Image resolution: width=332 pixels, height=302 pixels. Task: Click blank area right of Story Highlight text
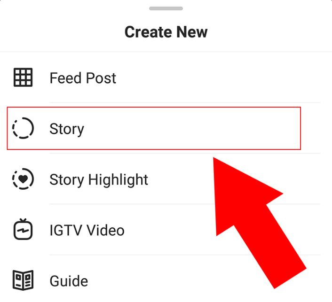(x=180, y=180)
